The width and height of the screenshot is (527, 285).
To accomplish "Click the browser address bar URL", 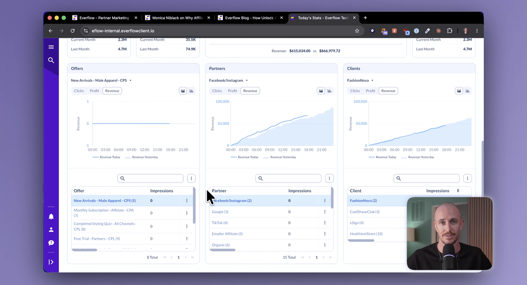I will point(123,31).
